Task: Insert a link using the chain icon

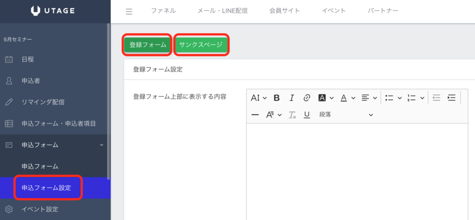Action: coord(307,97)
